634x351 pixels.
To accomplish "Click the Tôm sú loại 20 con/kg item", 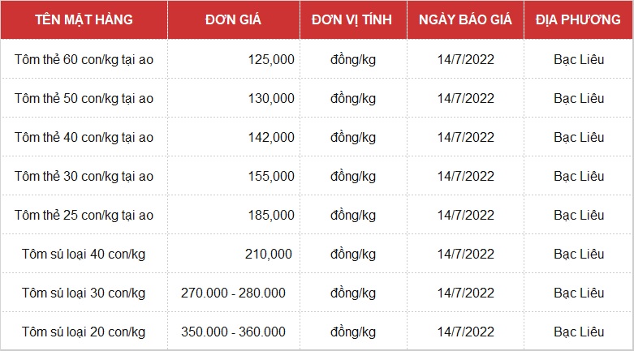I will click(x=84, y=332).
